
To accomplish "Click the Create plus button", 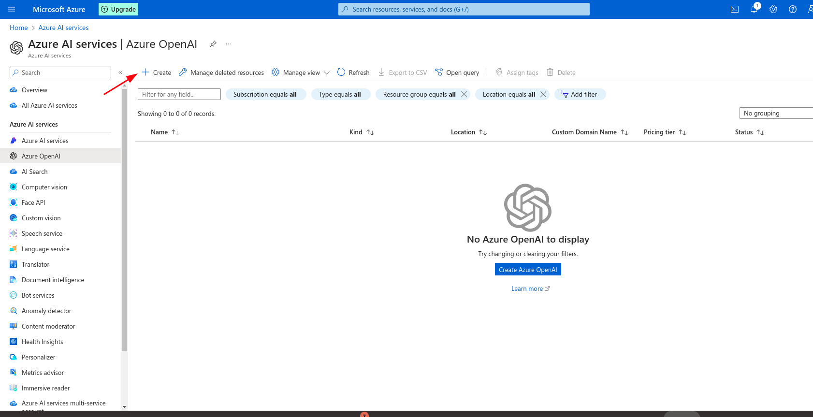I will (x=157, y=72).
